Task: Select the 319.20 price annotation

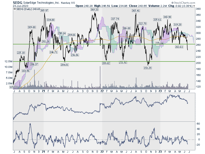Action: 177,24
